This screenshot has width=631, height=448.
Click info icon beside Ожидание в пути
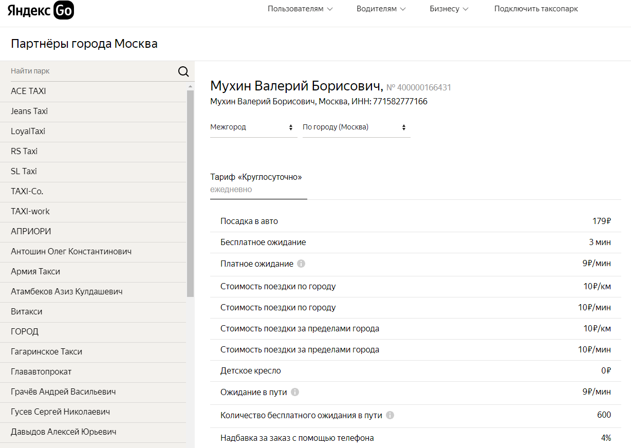coord(295,392)
